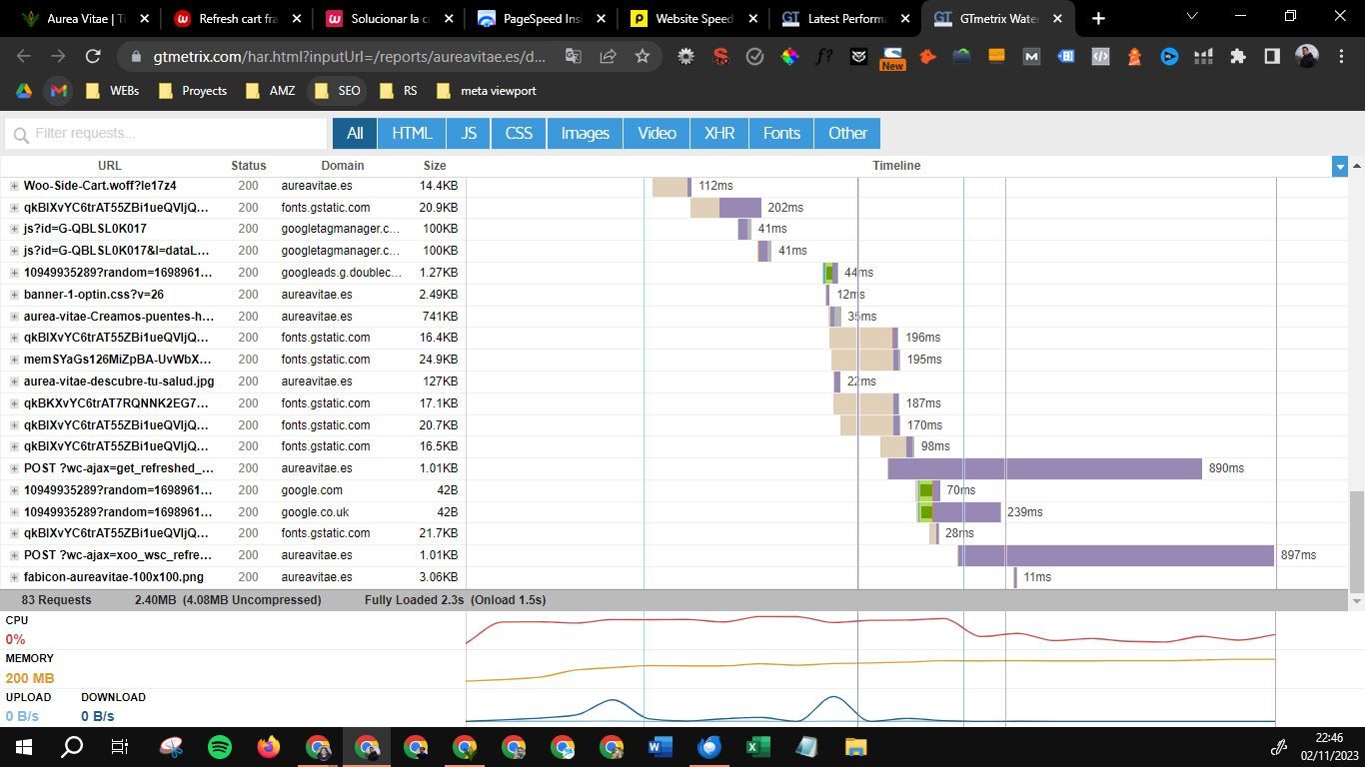Open the 'f?' font finder extension
Image resolution: width=1365 pixels, height=767 pixels.
pyautogui.click(x=824, y=57)
